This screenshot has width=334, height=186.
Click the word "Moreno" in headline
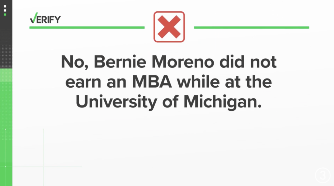[183, 62]
